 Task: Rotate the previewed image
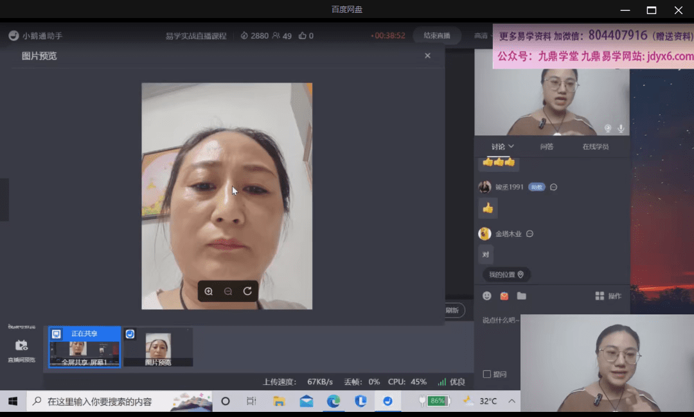pos(247,291)
